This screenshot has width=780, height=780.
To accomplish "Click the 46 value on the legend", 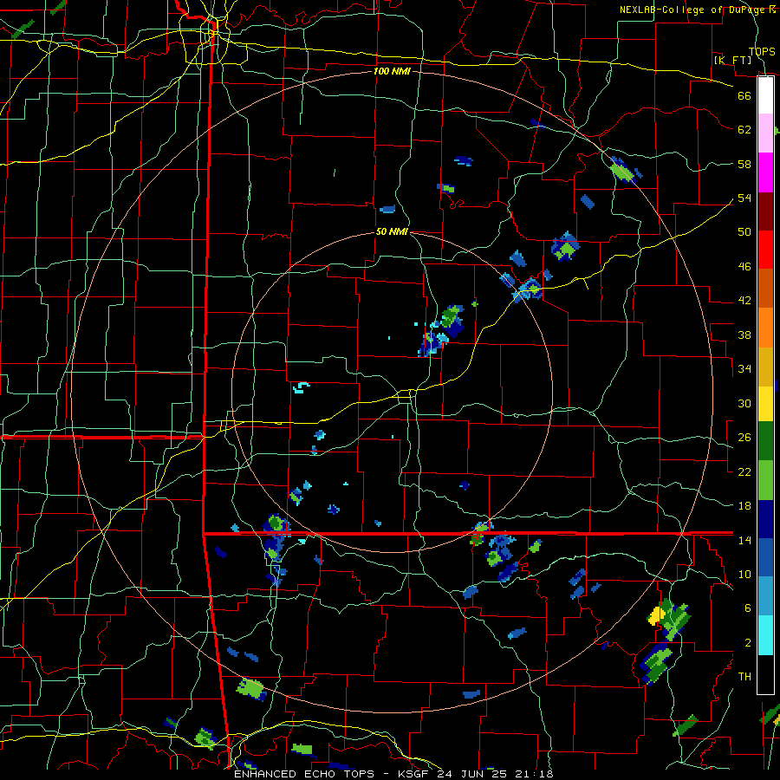I will click(x=744, y=267).
